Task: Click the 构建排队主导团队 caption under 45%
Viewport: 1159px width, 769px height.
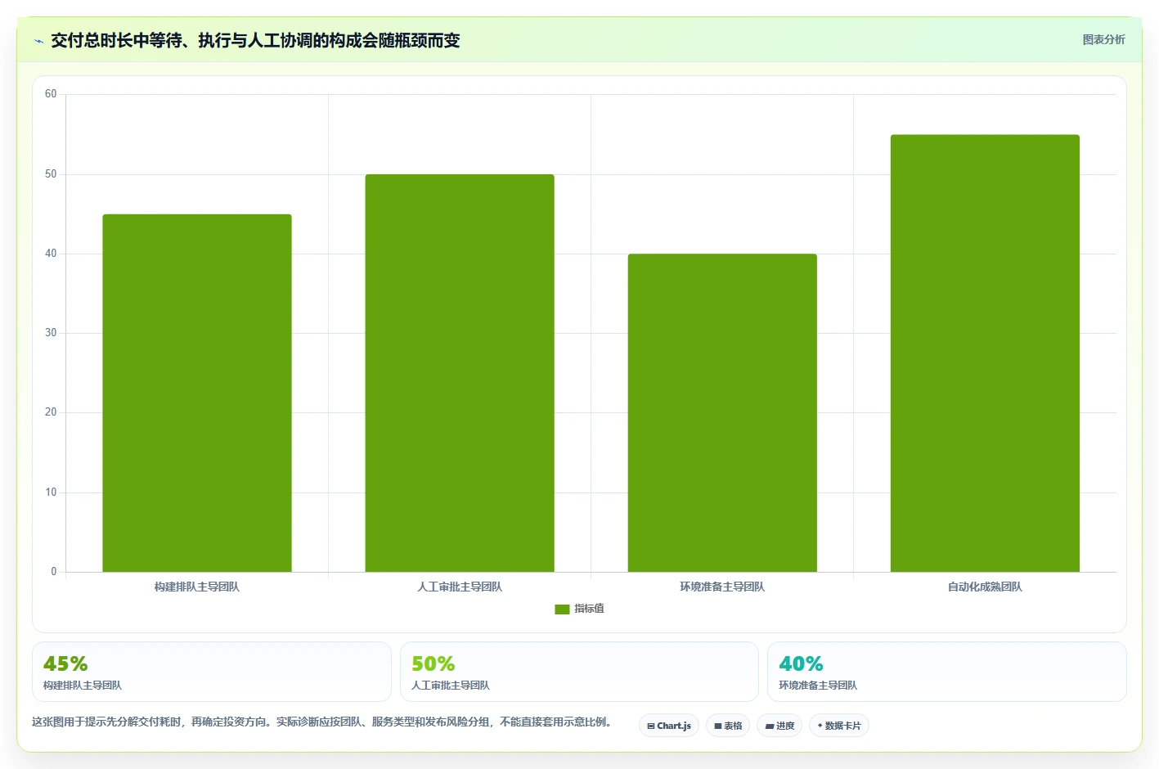Action: (x=83, y=686)
